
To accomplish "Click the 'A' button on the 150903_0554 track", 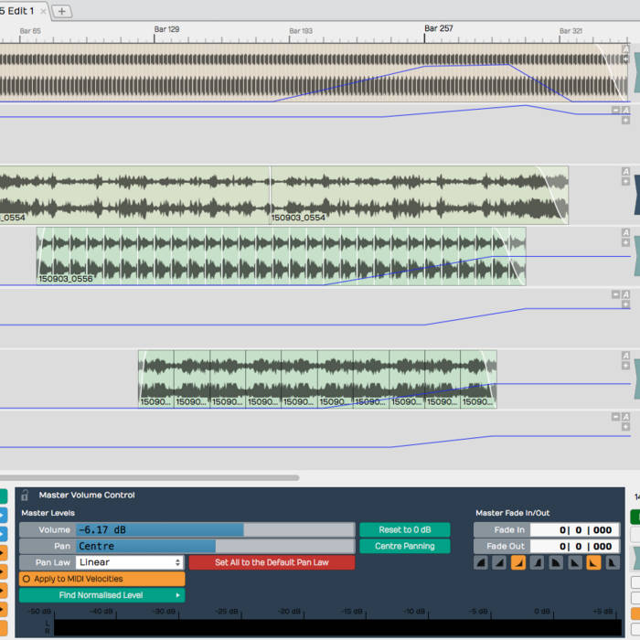I will point(625,171).
